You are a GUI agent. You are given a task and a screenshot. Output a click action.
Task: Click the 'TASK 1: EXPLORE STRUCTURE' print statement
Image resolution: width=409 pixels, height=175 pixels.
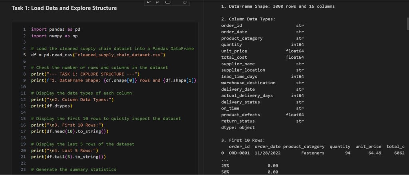point(85,74)
